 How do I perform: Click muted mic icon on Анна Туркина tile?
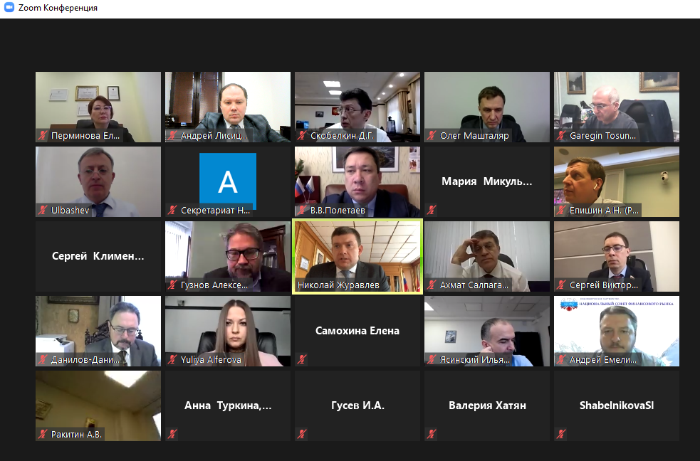[x=173, y=434]
